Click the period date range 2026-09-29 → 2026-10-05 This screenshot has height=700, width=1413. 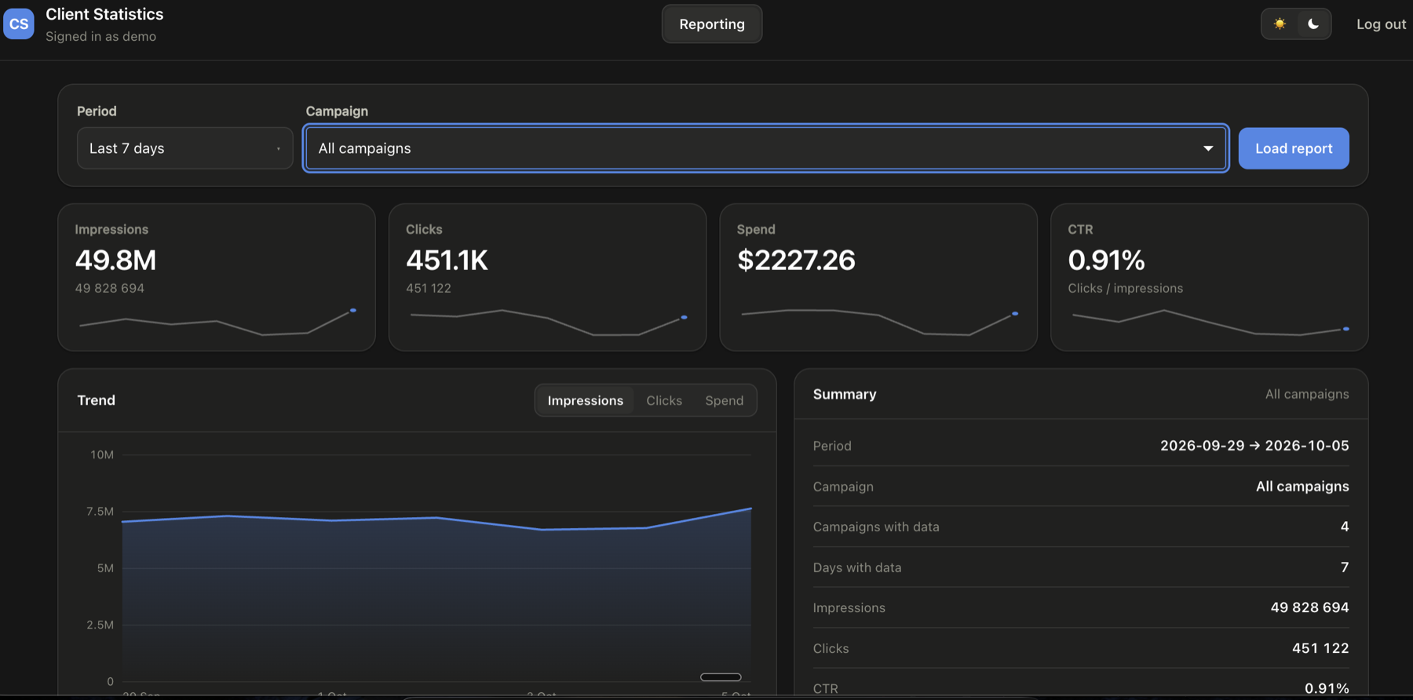pos(1254,446)
